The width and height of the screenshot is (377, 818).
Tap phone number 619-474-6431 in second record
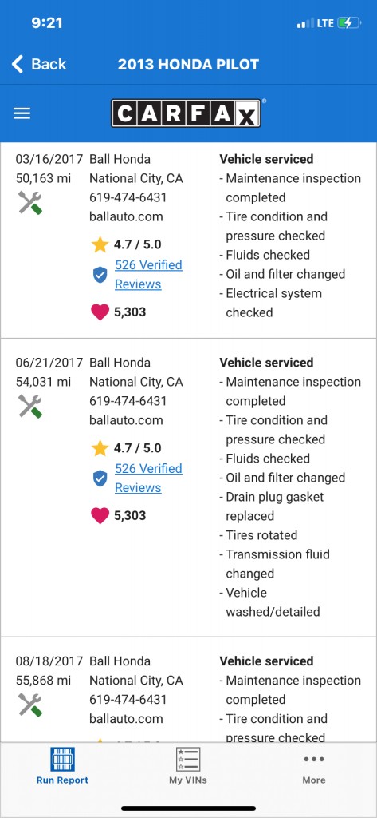(x=128, y=401)
